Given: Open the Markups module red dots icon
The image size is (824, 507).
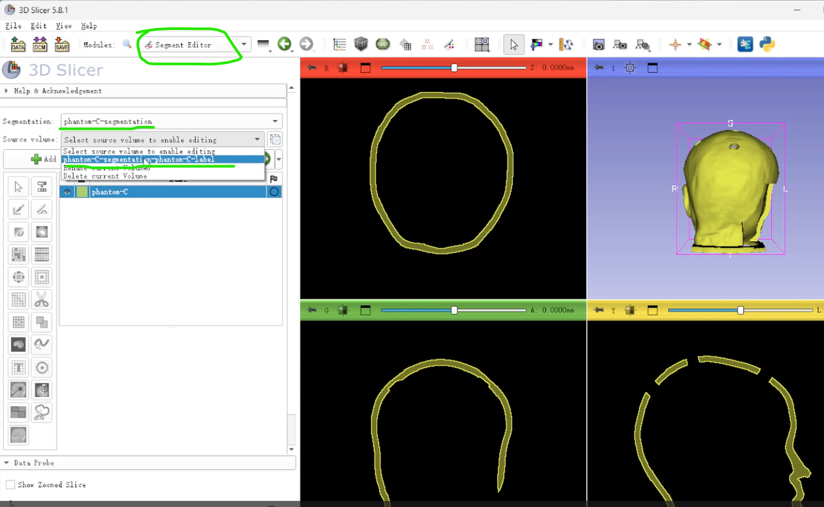Looking at the screenshot, I should click(x=428, y=45).
